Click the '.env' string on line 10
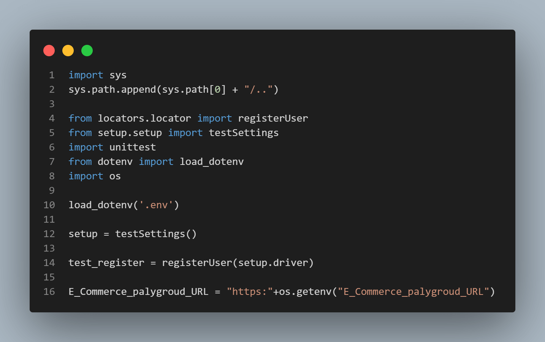Screen dimensions: 545x342 pyautogui.click(x=156, y=205)
